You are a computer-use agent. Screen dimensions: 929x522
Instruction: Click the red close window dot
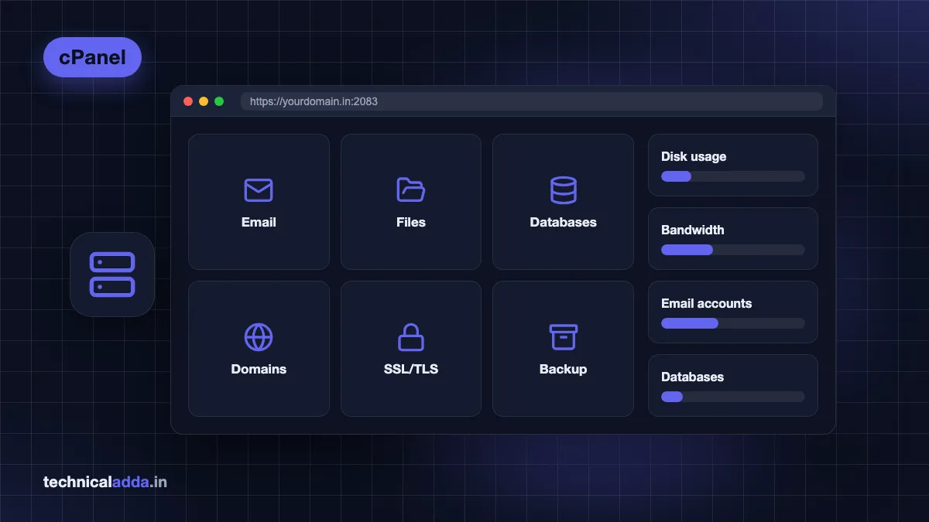[x=188, y=101]
